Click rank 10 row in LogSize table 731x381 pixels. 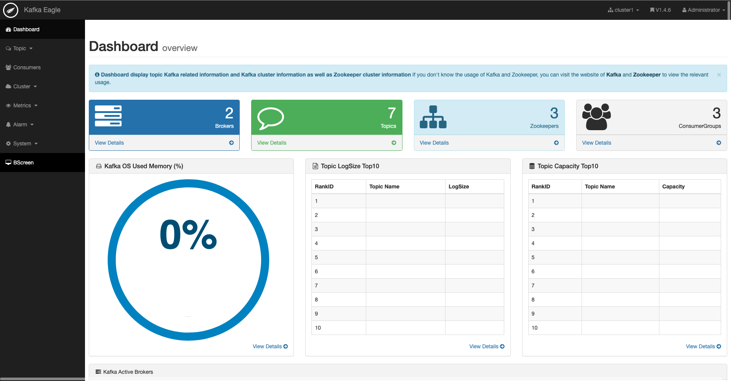(408, 328)
